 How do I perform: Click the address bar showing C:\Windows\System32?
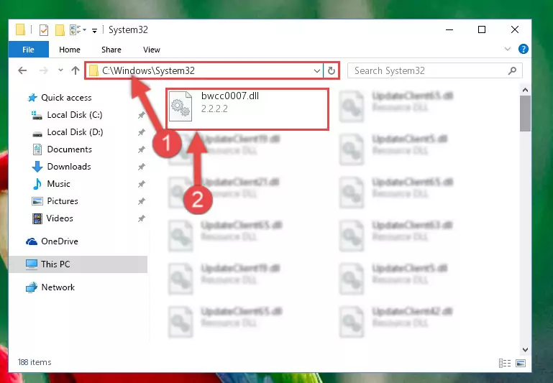pos(204,70)
